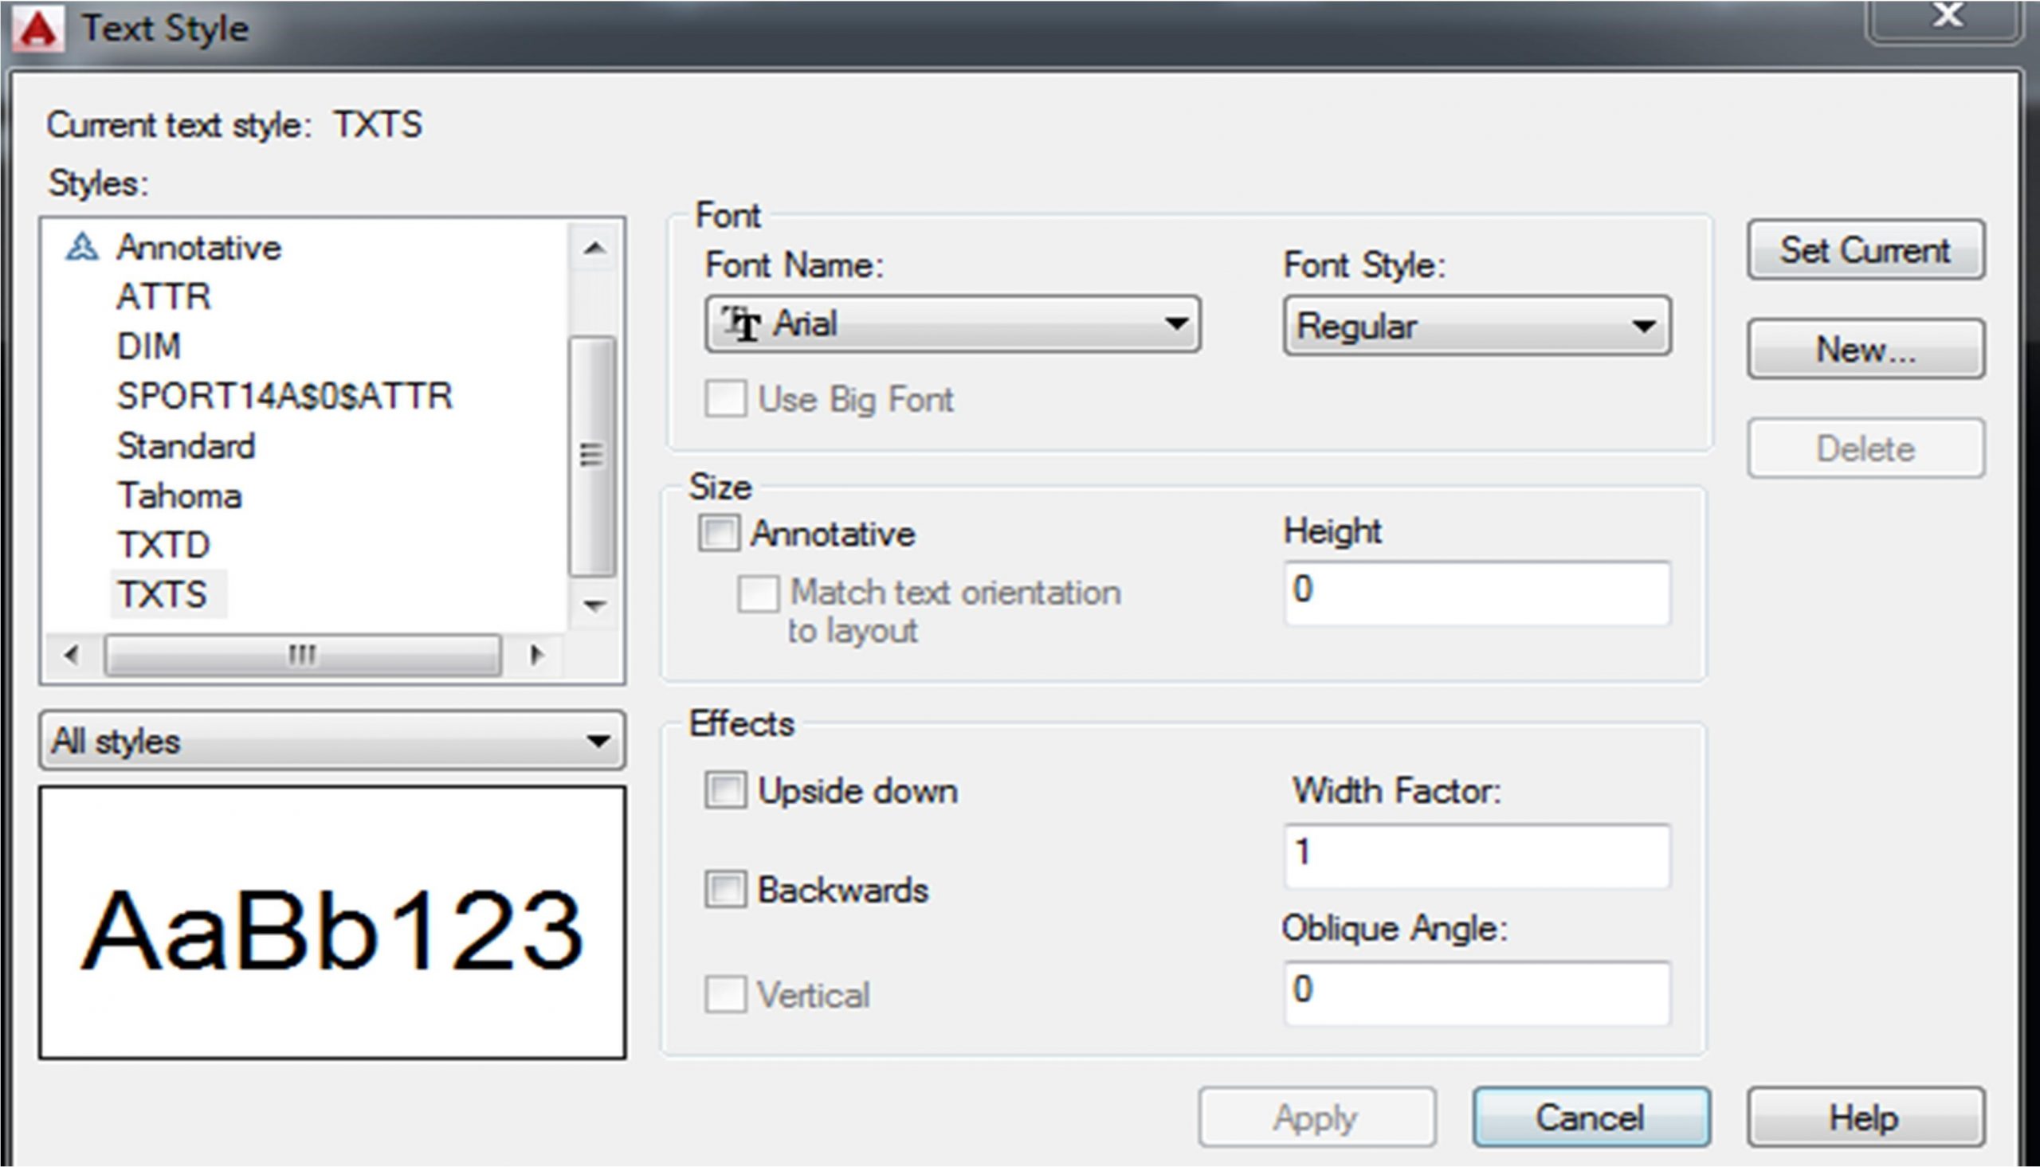Toggle the Upside down effect
Screen dimensions: 2040x1167
point(725,790)
